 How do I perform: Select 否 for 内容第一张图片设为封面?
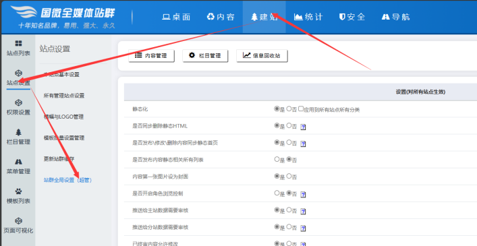click(289, 176)
